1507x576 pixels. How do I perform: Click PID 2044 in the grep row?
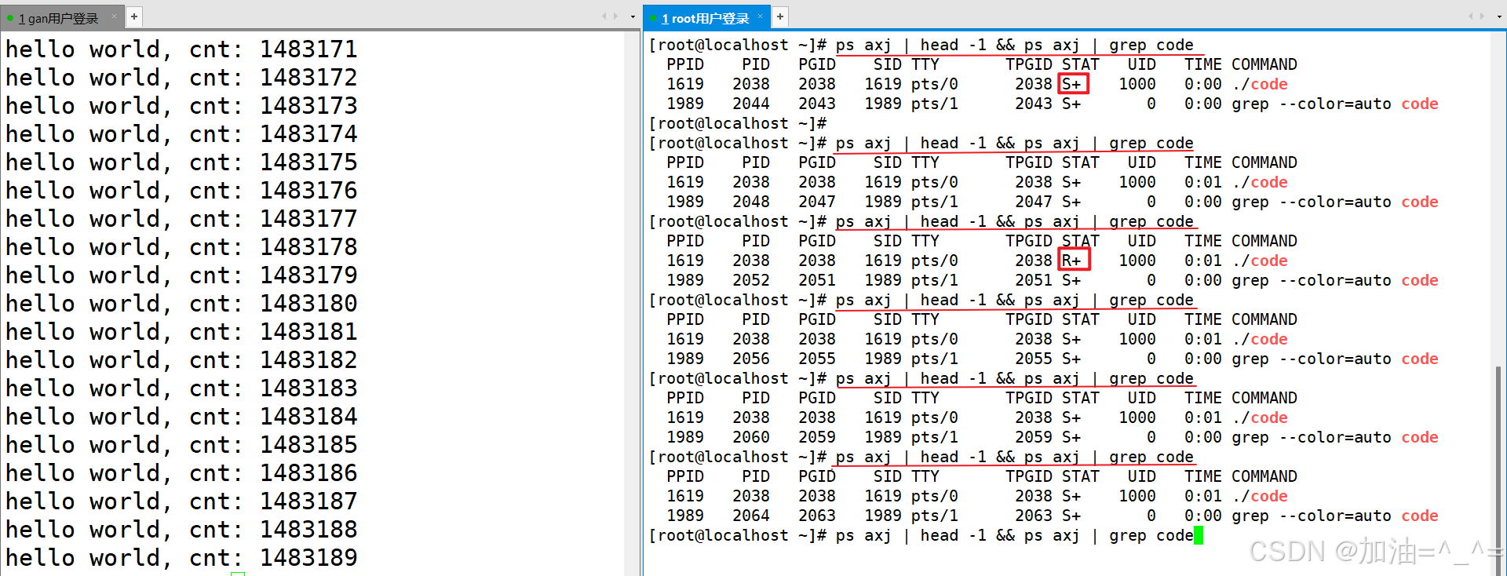pyautogui.click(x=751, y=104)
